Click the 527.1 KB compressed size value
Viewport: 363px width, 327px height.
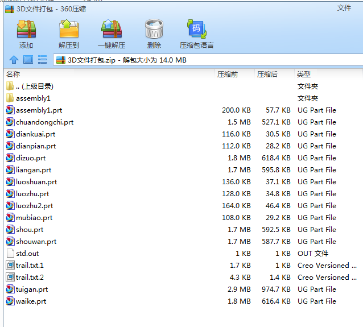[276, 122]
